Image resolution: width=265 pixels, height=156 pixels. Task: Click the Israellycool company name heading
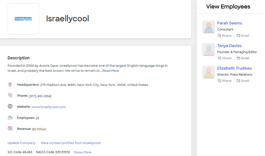pyautogui.click(x=68, y=19)
